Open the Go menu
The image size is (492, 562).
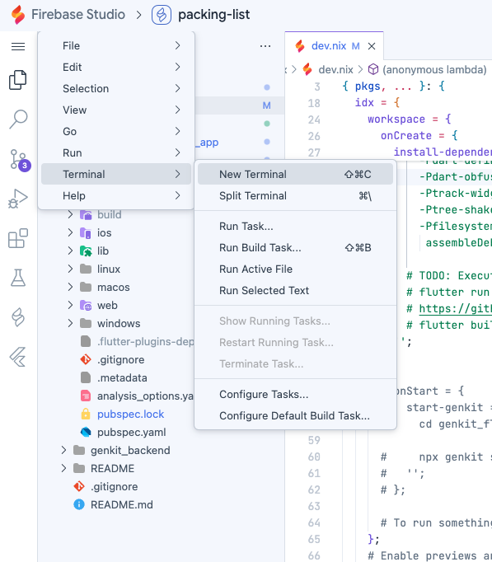pos(116,132)
